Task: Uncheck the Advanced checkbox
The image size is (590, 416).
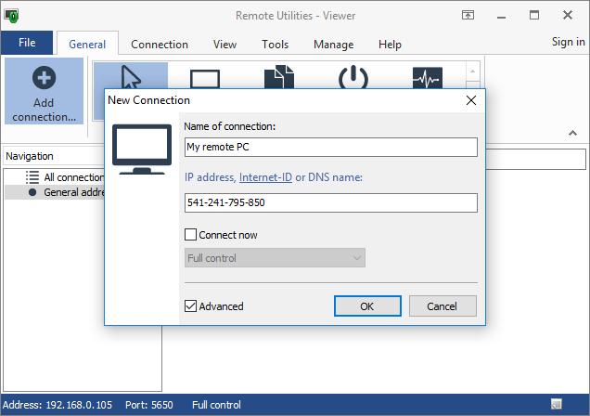Action: click(191, 305)
